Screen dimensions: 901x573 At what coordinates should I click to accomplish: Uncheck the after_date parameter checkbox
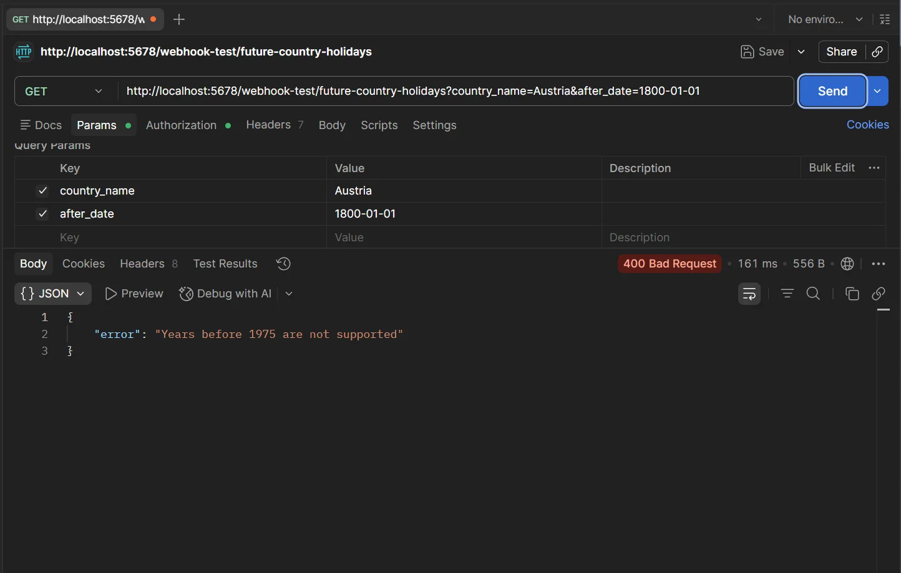[42, 214]
